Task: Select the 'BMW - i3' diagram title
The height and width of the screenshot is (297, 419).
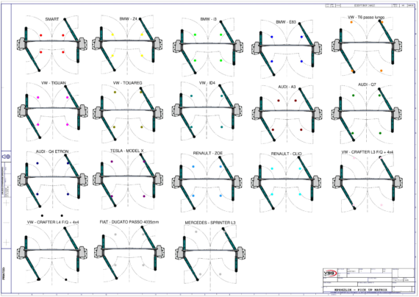Action: point(209,19)
